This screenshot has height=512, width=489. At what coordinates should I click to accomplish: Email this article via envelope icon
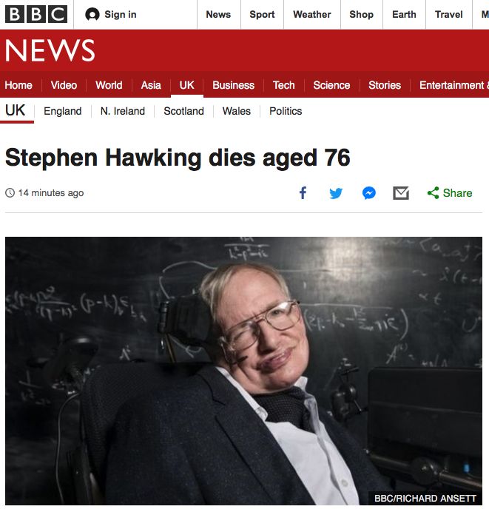tap(401, 193)
